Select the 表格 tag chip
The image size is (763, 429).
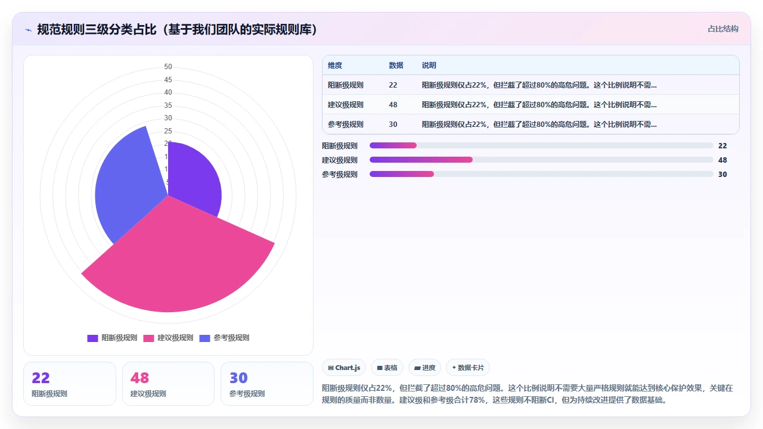point(387,368)
